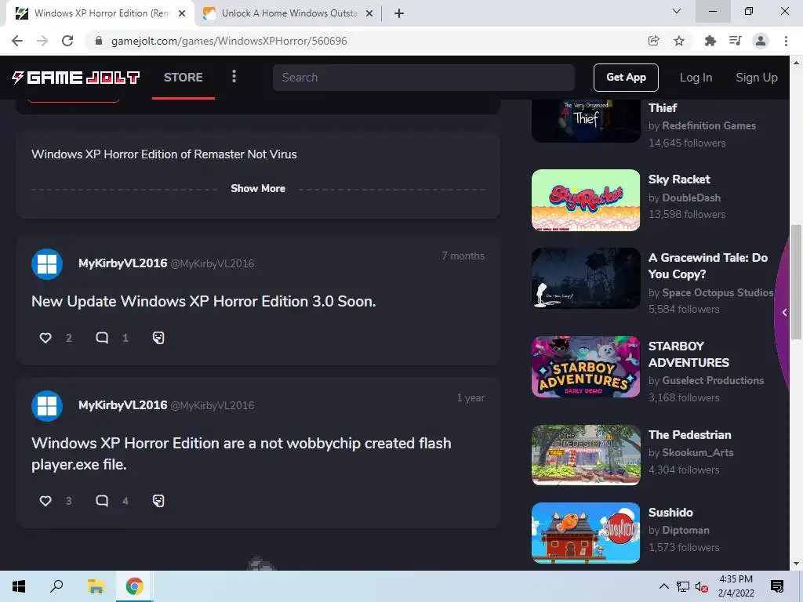Expand the purple side panel arrow

(784, 312)
